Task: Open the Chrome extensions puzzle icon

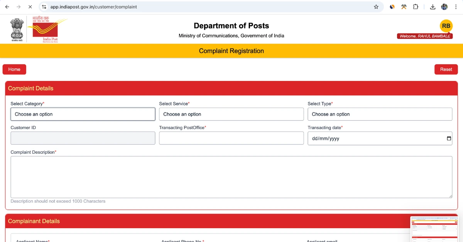Action: click(x=416, y=7)
